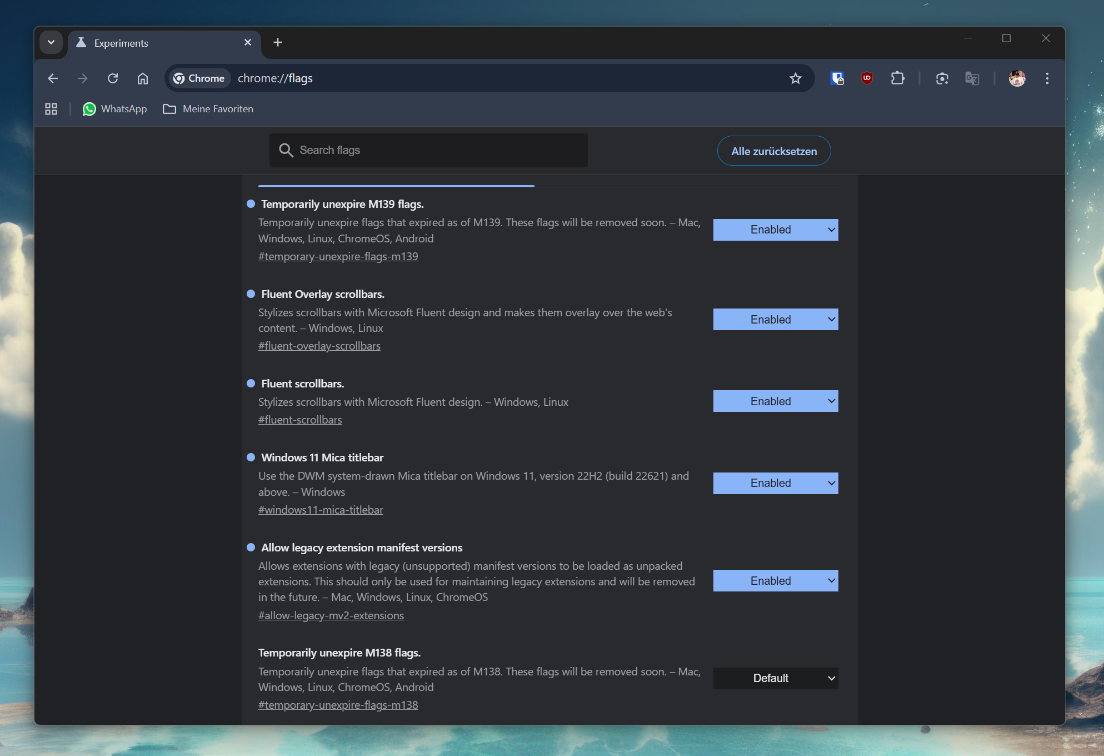This screenshot has width=1104, height=756.
Task: Open Meine Favoriten bookmarks folder
Action: 208,109
